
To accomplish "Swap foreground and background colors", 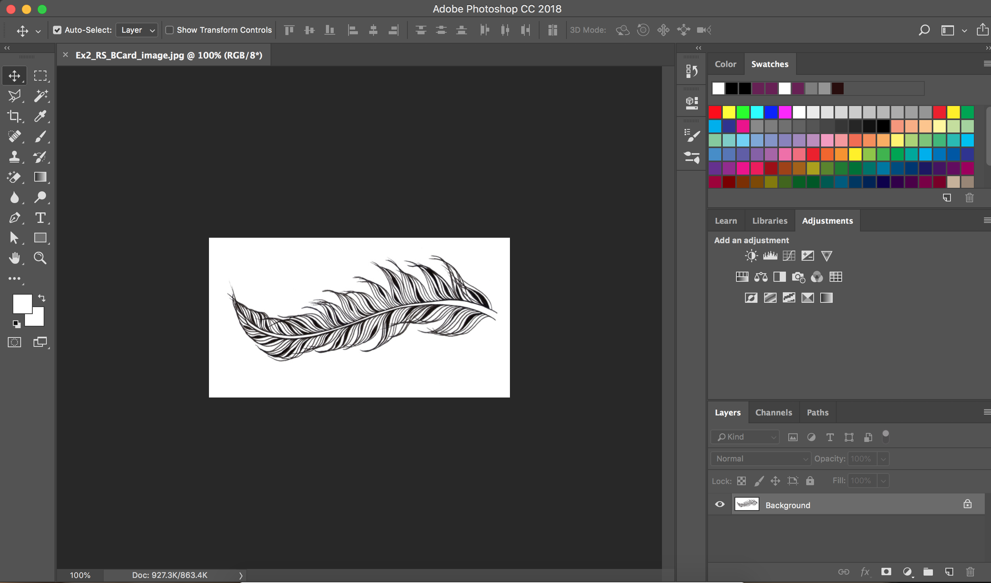I will click(x=42, y=299).
